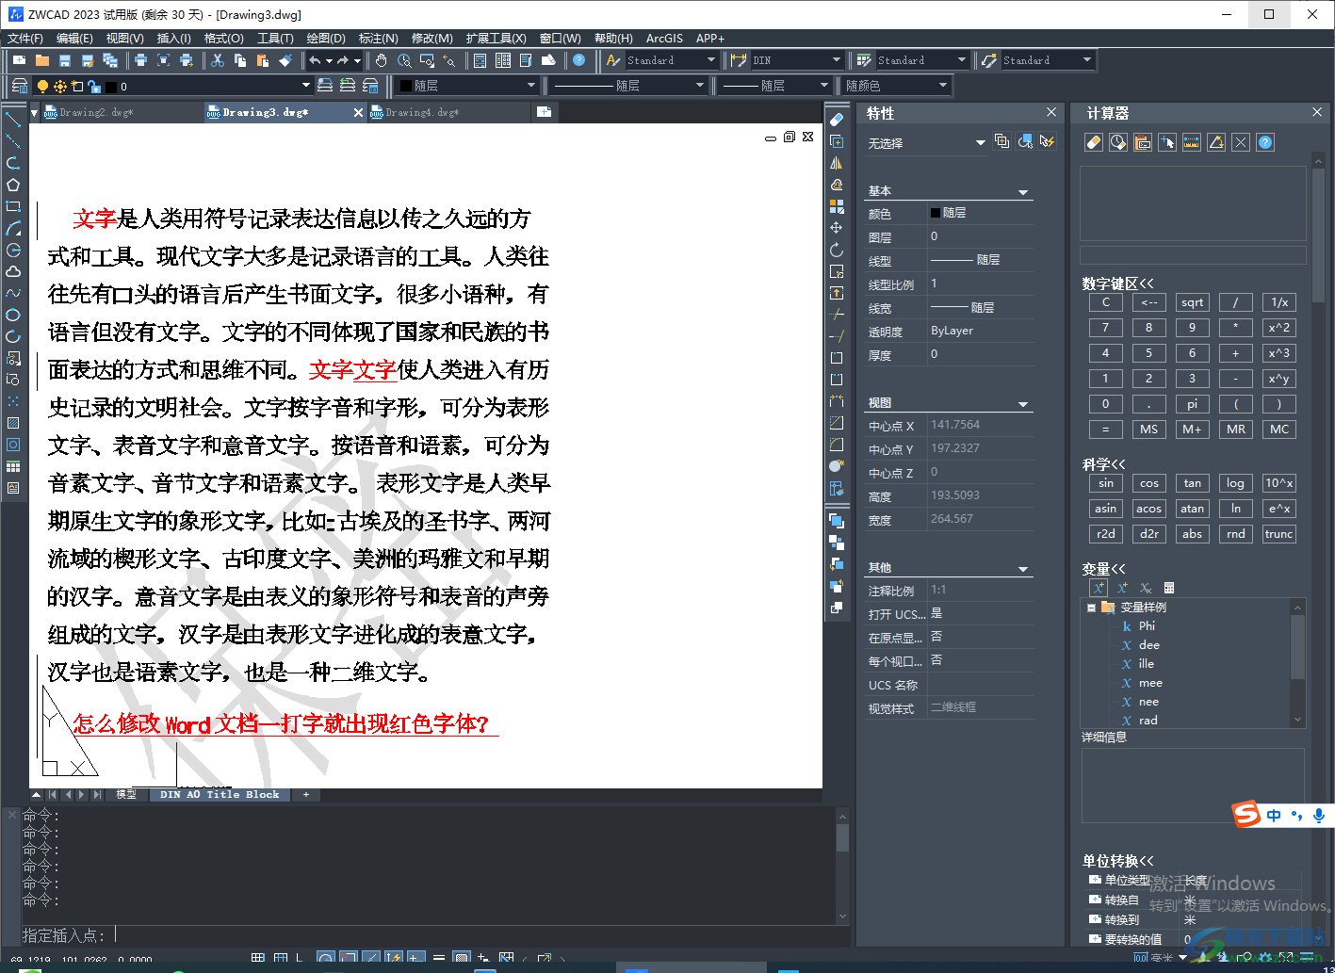Click the Zoom realtime magnifier icon
This screenshot has height=973, width=1335.
coord(404,60)
